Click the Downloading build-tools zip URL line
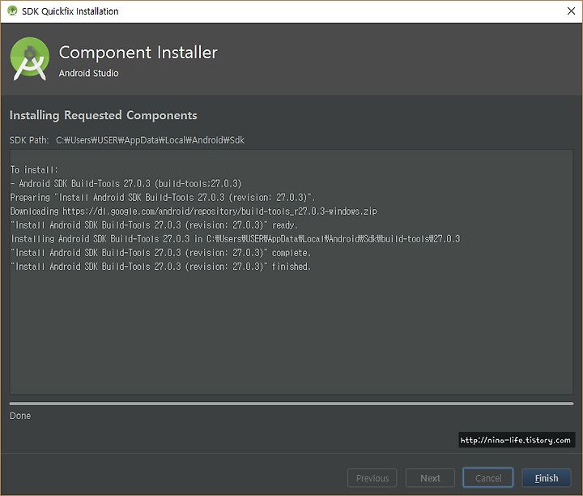Screen dimensions: 583x496 [x=194, y=212]
